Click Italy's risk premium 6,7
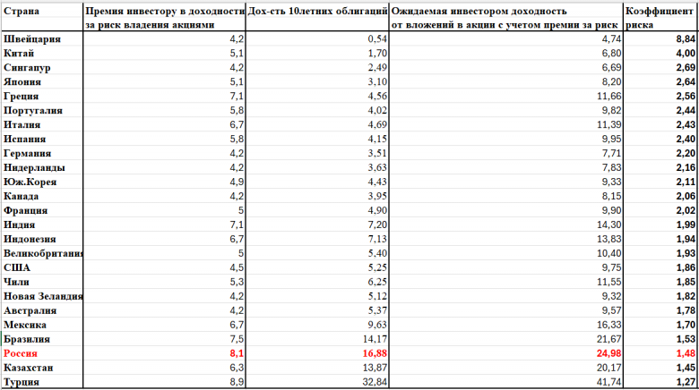Image resolution: width=699 pixels, height=390 pixels. click(237, 124)
